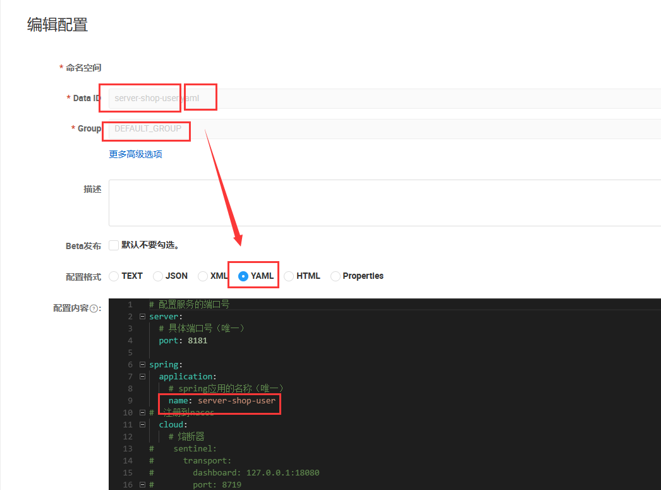This screenshot has width=661, height=490.
Task: Click the 默认不要勾选。 label text
Action: click(x=150, y=245)
